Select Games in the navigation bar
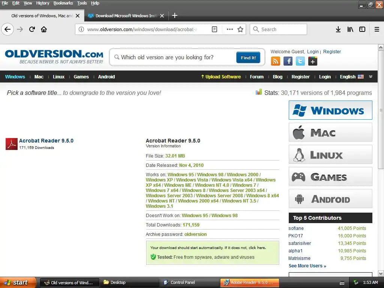The width and height of the screenshot is (384, 288). (x=81, y=76)
